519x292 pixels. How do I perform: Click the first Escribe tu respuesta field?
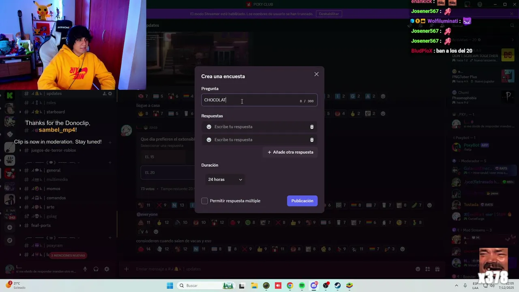tap(259, 127)
